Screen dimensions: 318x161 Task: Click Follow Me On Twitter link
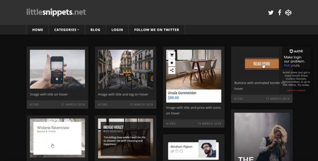click(x=157, y=30)
